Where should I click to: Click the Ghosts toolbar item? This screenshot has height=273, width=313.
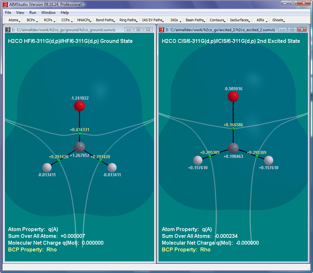(x=278, y=20)
